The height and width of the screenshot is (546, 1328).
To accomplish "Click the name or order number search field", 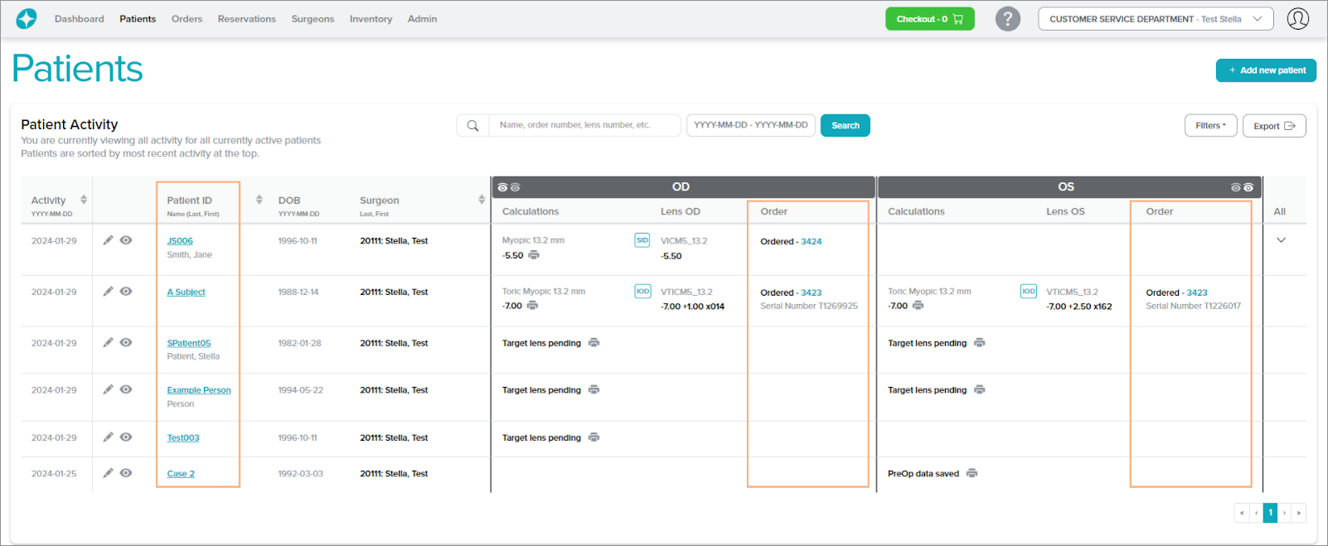I will [584, 125].
